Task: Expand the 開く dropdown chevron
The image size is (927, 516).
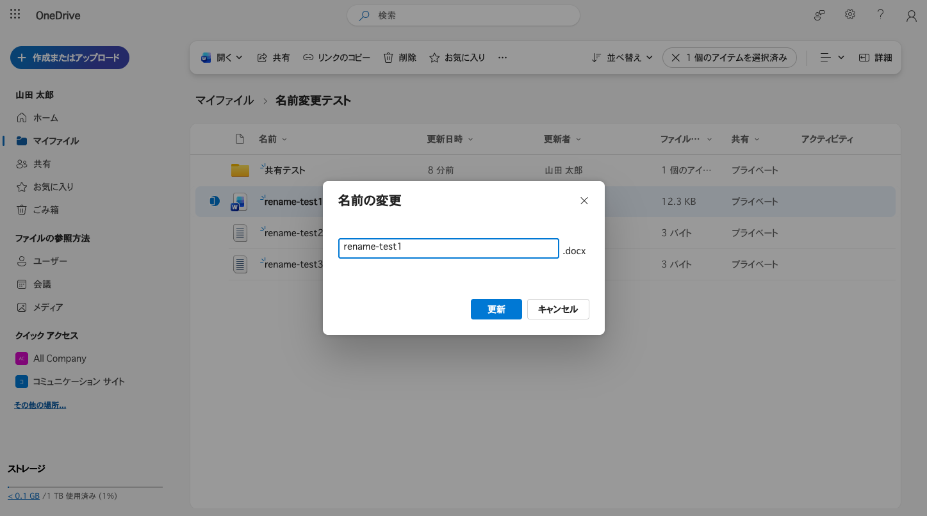Action: [x=240, y=58]
